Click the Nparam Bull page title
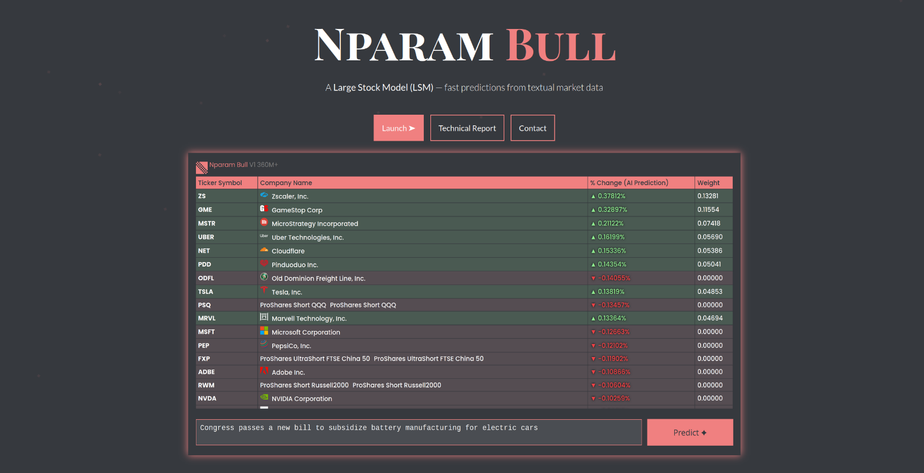This screenshot has width=924, height=473. coord(465,46)
